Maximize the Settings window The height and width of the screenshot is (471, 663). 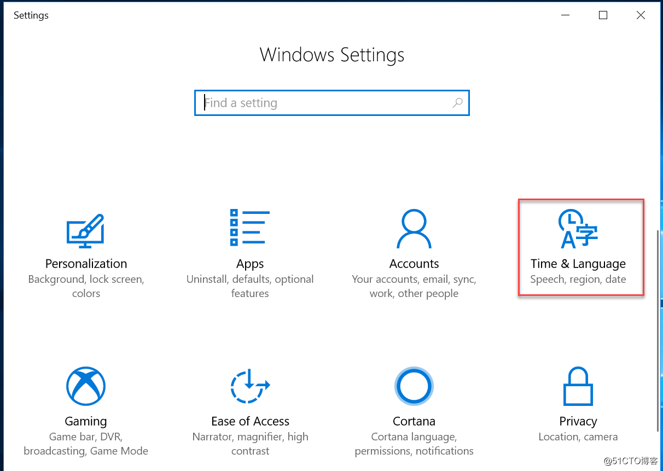(x=603, y=15)
